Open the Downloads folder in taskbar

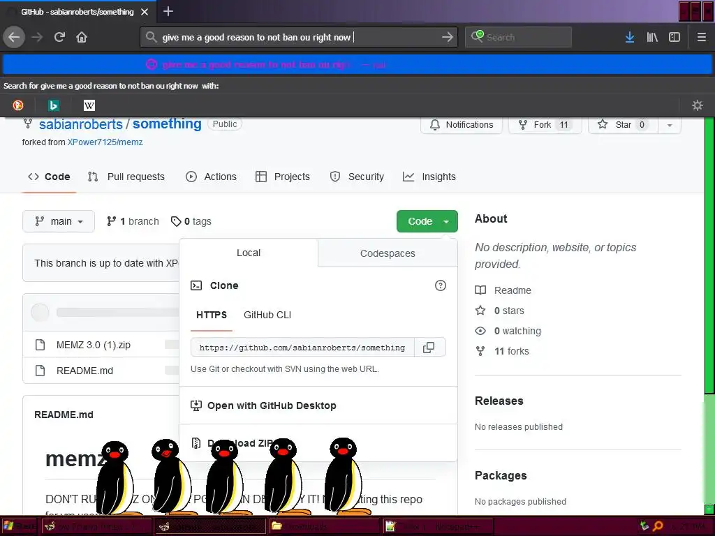324,526
